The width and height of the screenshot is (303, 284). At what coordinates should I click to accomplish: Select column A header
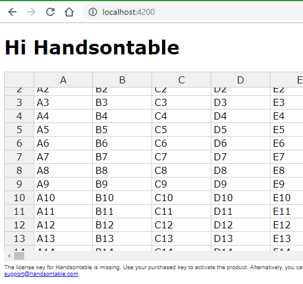pos(63,80)
